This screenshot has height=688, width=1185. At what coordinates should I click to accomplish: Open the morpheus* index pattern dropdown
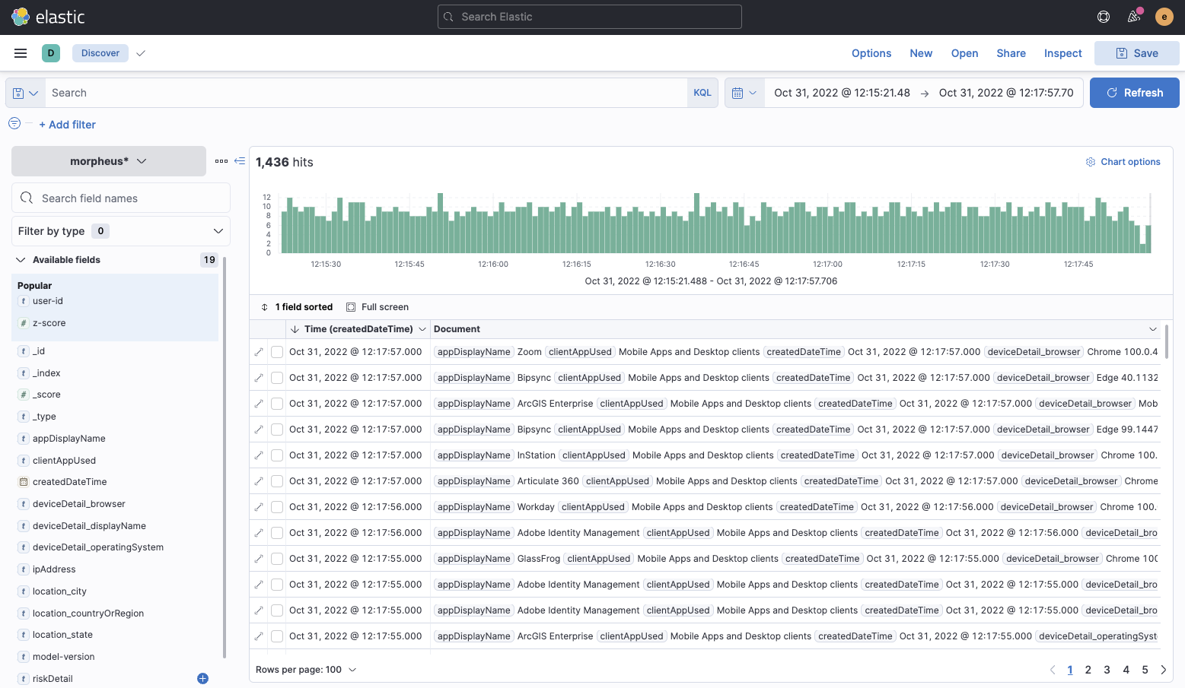click(109, 161)
